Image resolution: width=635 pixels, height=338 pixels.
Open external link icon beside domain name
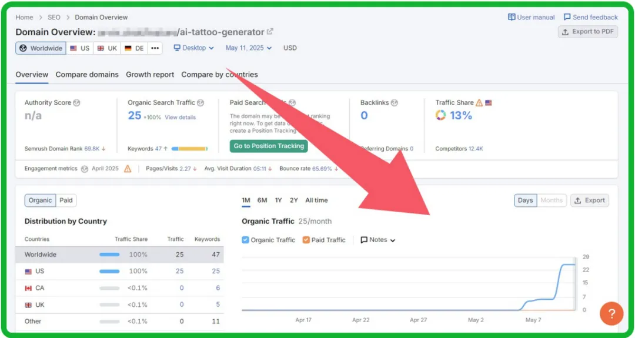pos(270,32)
